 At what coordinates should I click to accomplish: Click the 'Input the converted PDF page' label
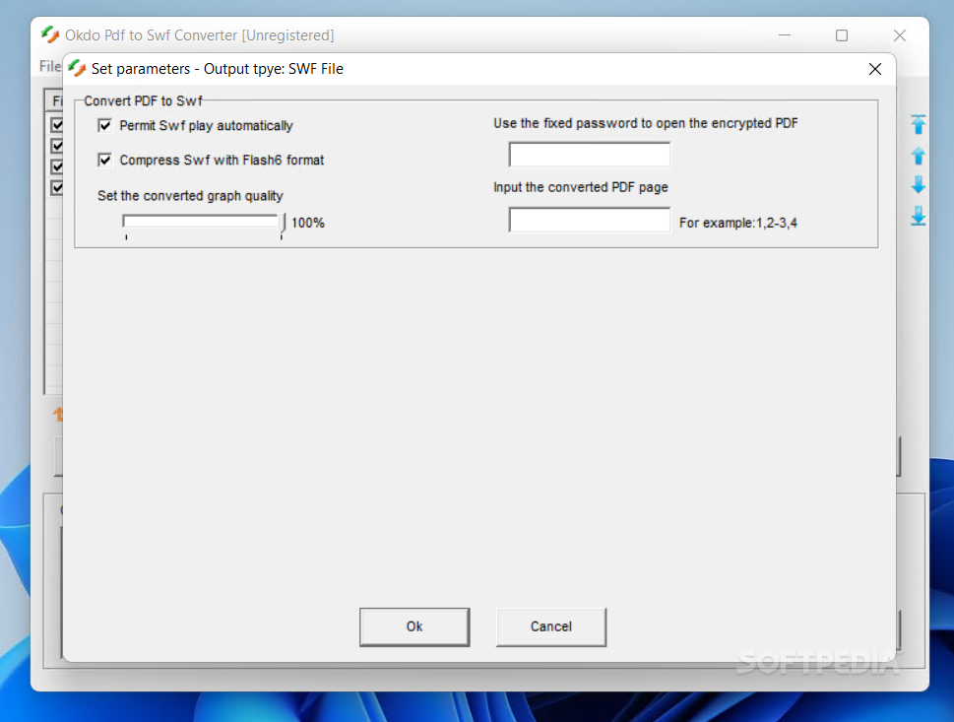tap(581, 187)
